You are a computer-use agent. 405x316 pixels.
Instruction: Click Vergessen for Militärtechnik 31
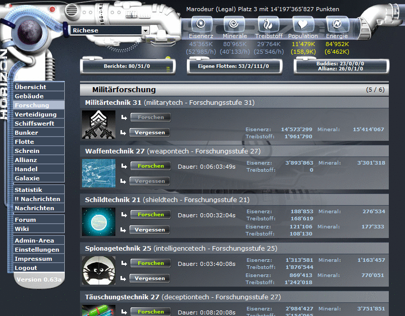coord(149,132)
